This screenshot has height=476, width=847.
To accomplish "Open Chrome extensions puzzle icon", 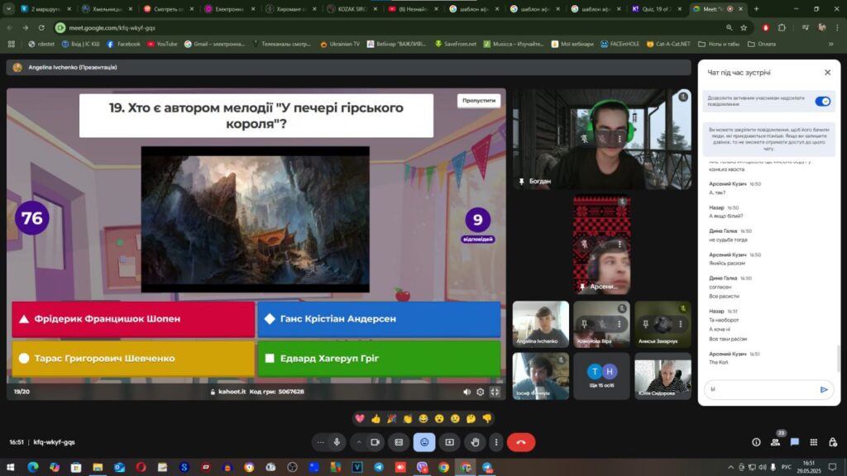I will 782,27.
